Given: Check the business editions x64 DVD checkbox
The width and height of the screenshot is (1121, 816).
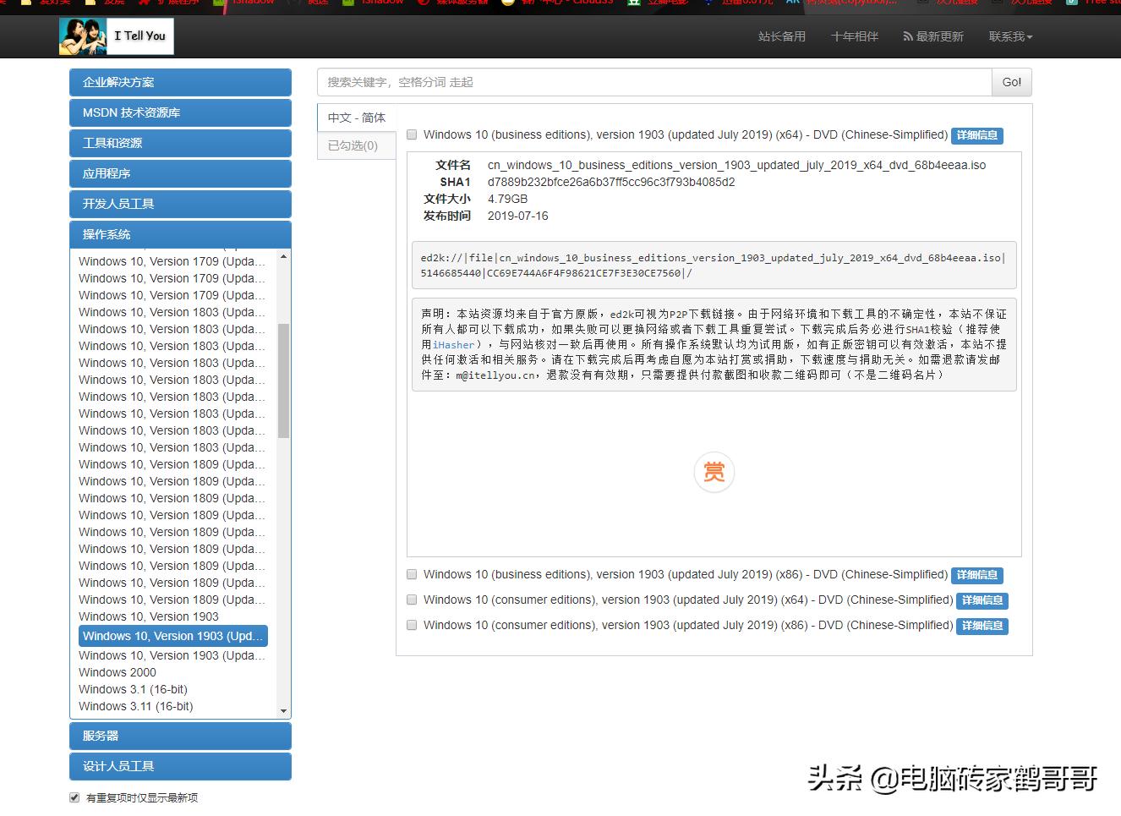Looking at the screenshot, I should tap(412, 134).
